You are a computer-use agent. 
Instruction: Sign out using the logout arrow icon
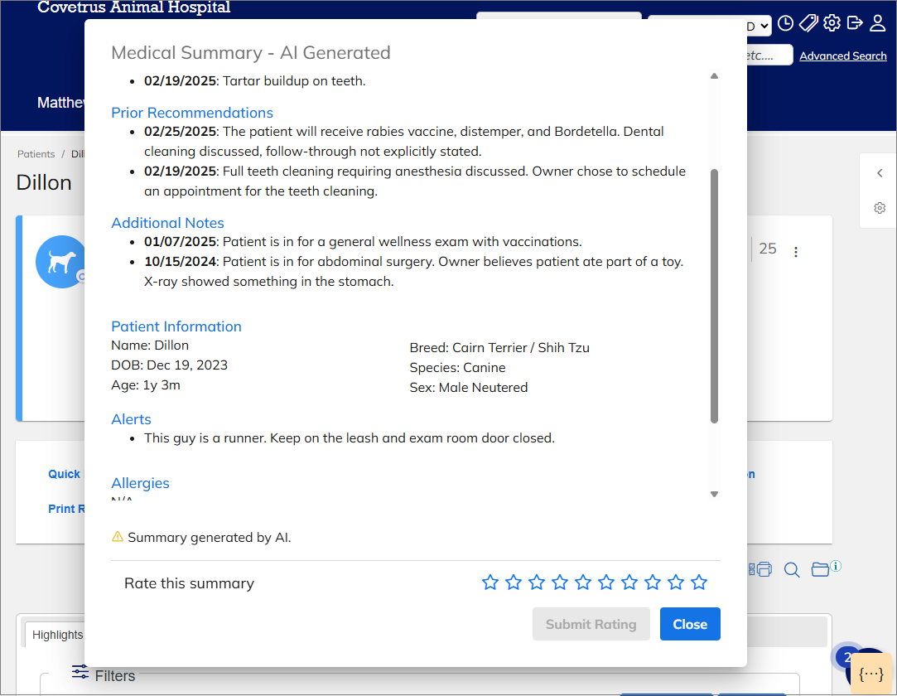[854, 23]
